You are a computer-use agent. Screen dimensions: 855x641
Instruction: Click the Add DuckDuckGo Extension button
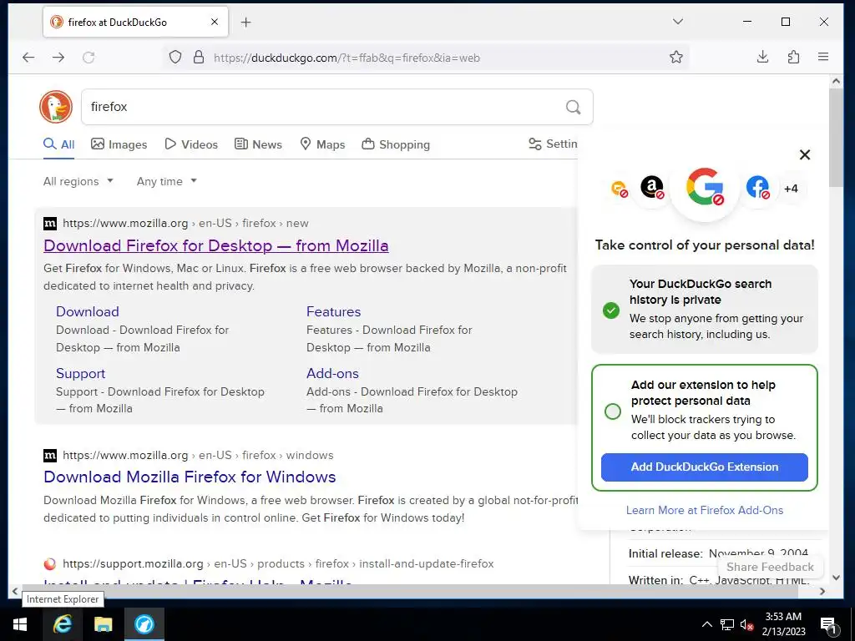705,467
